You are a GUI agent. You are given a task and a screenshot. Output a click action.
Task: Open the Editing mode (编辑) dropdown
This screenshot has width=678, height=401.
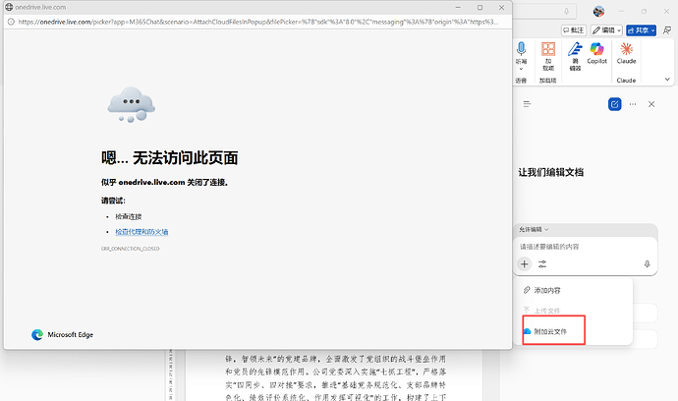(606, 30)
